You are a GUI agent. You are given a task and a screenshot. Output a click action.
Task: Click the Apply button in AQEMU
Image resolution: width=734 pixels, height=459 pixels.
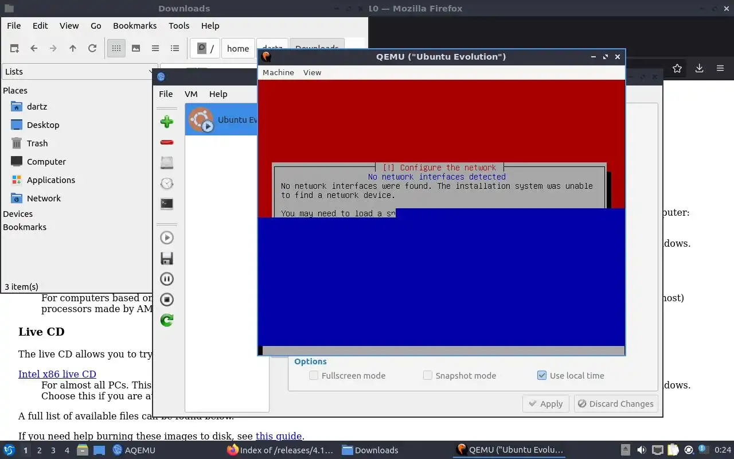[546, 404]
